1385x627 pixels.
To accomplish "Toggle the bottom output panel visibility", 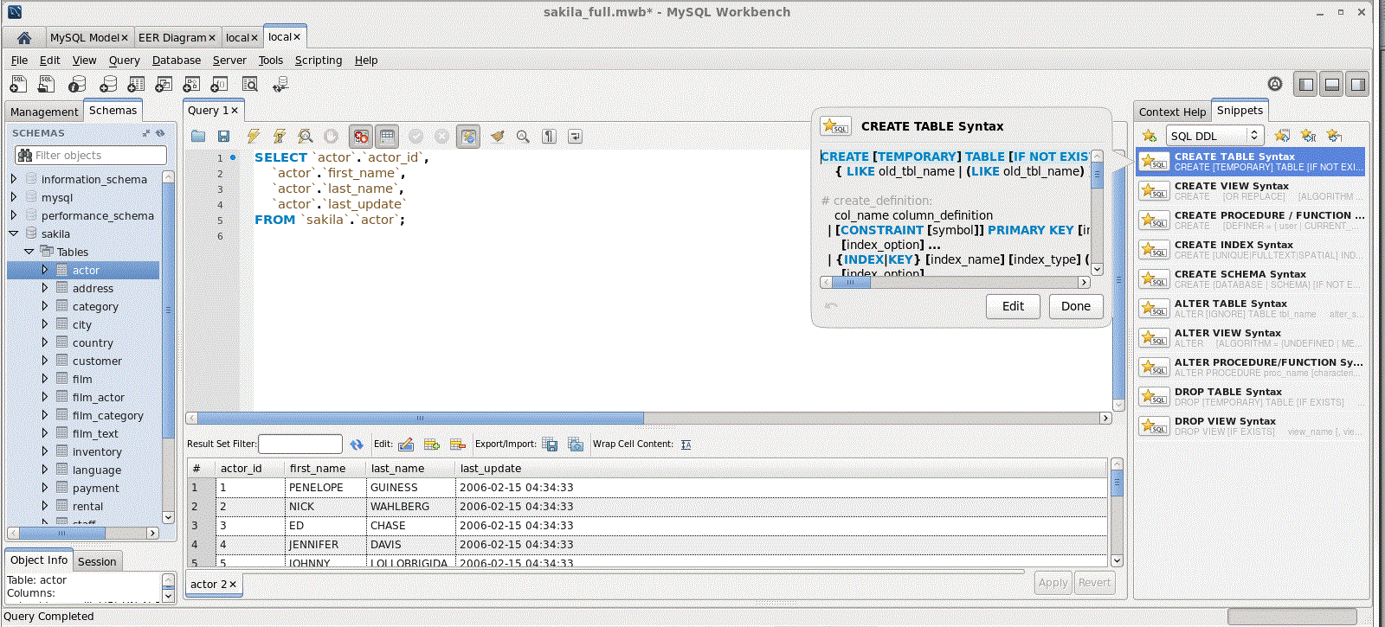I will pyautogui.click(x=1332, y=85).
